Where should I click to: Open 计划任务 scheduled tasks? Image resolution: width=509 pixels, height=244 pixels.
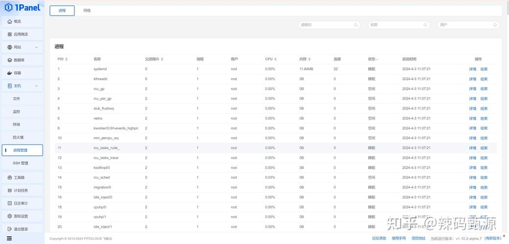coord(23,190)
